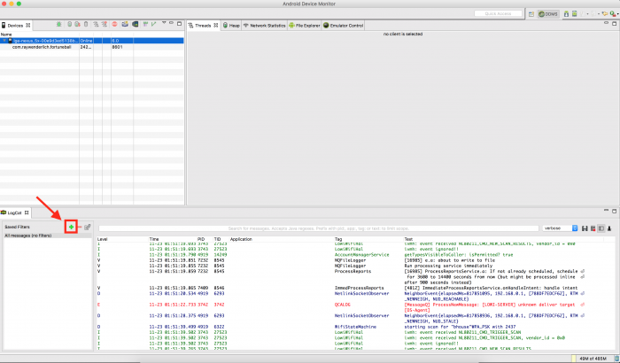The width and height of the screenshot is (620, 363).
Task: Switch to DDMS perspective button
Action: click(548, 14)
